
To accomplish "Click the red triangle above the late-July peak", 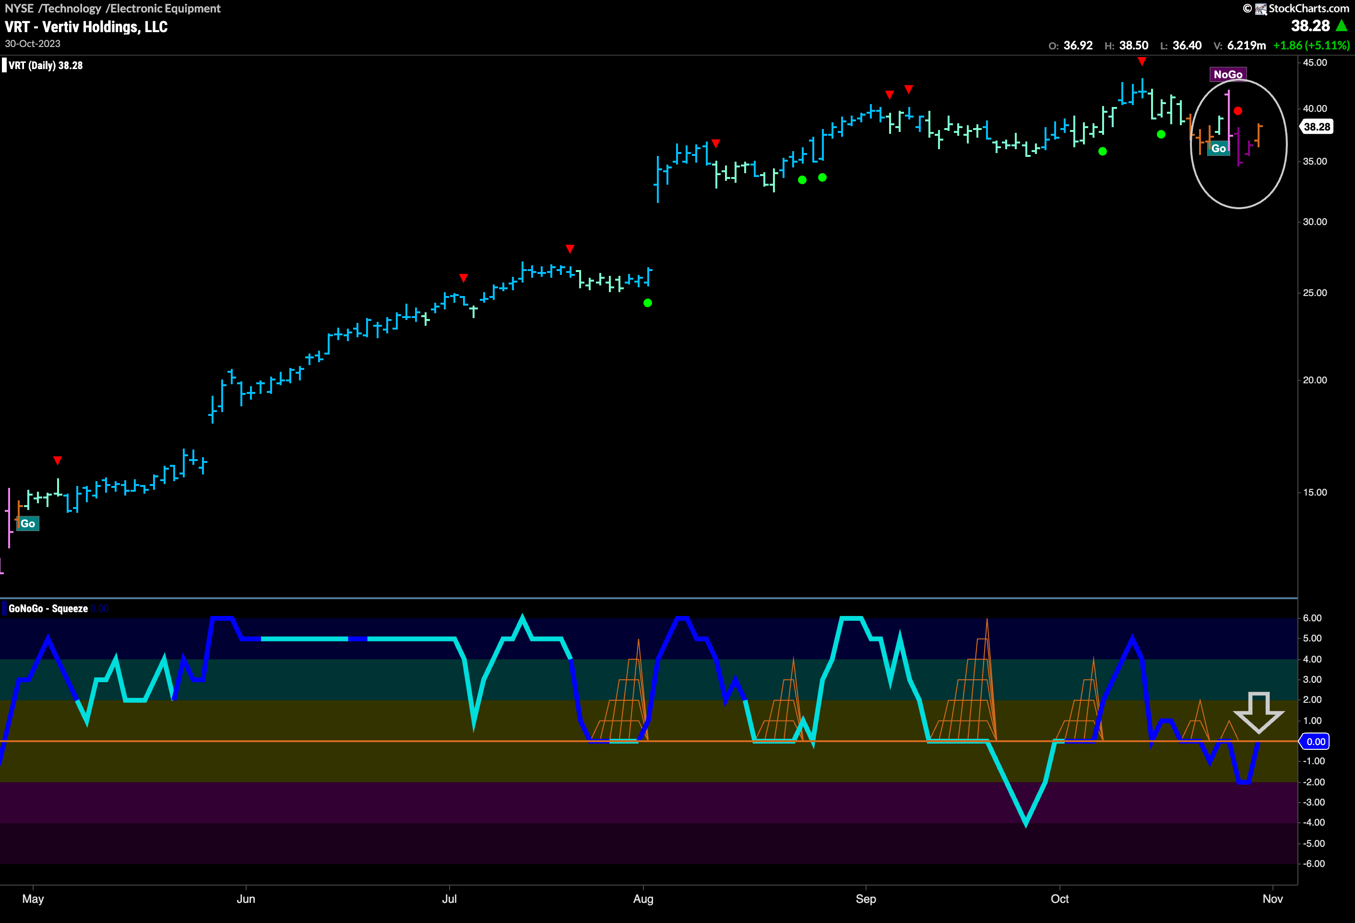I will tap(570, 249).
